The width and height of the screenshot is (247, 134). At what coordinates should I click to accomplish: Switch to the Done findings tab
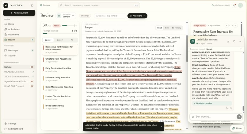[x=60, y=40]
